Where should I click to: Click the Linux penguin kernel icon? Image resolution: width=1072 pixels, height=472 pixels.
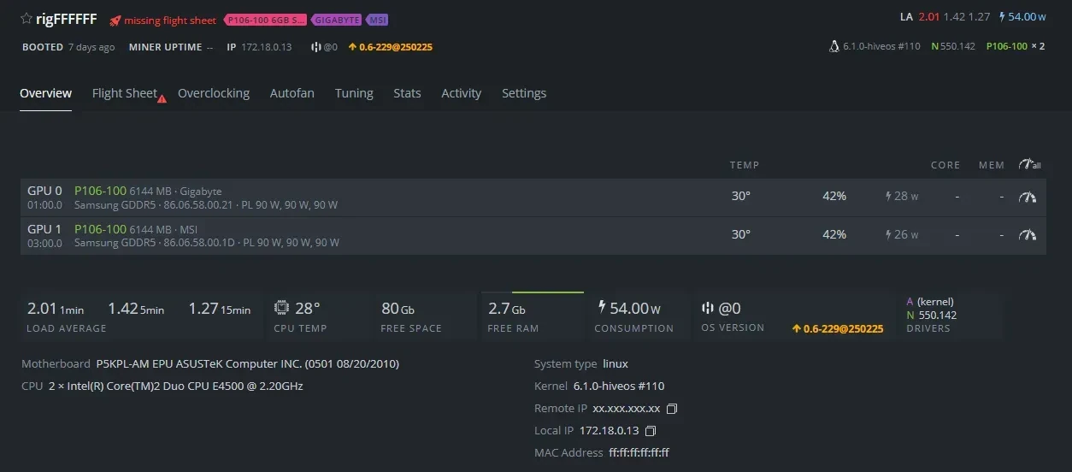[x=834, y=46]
